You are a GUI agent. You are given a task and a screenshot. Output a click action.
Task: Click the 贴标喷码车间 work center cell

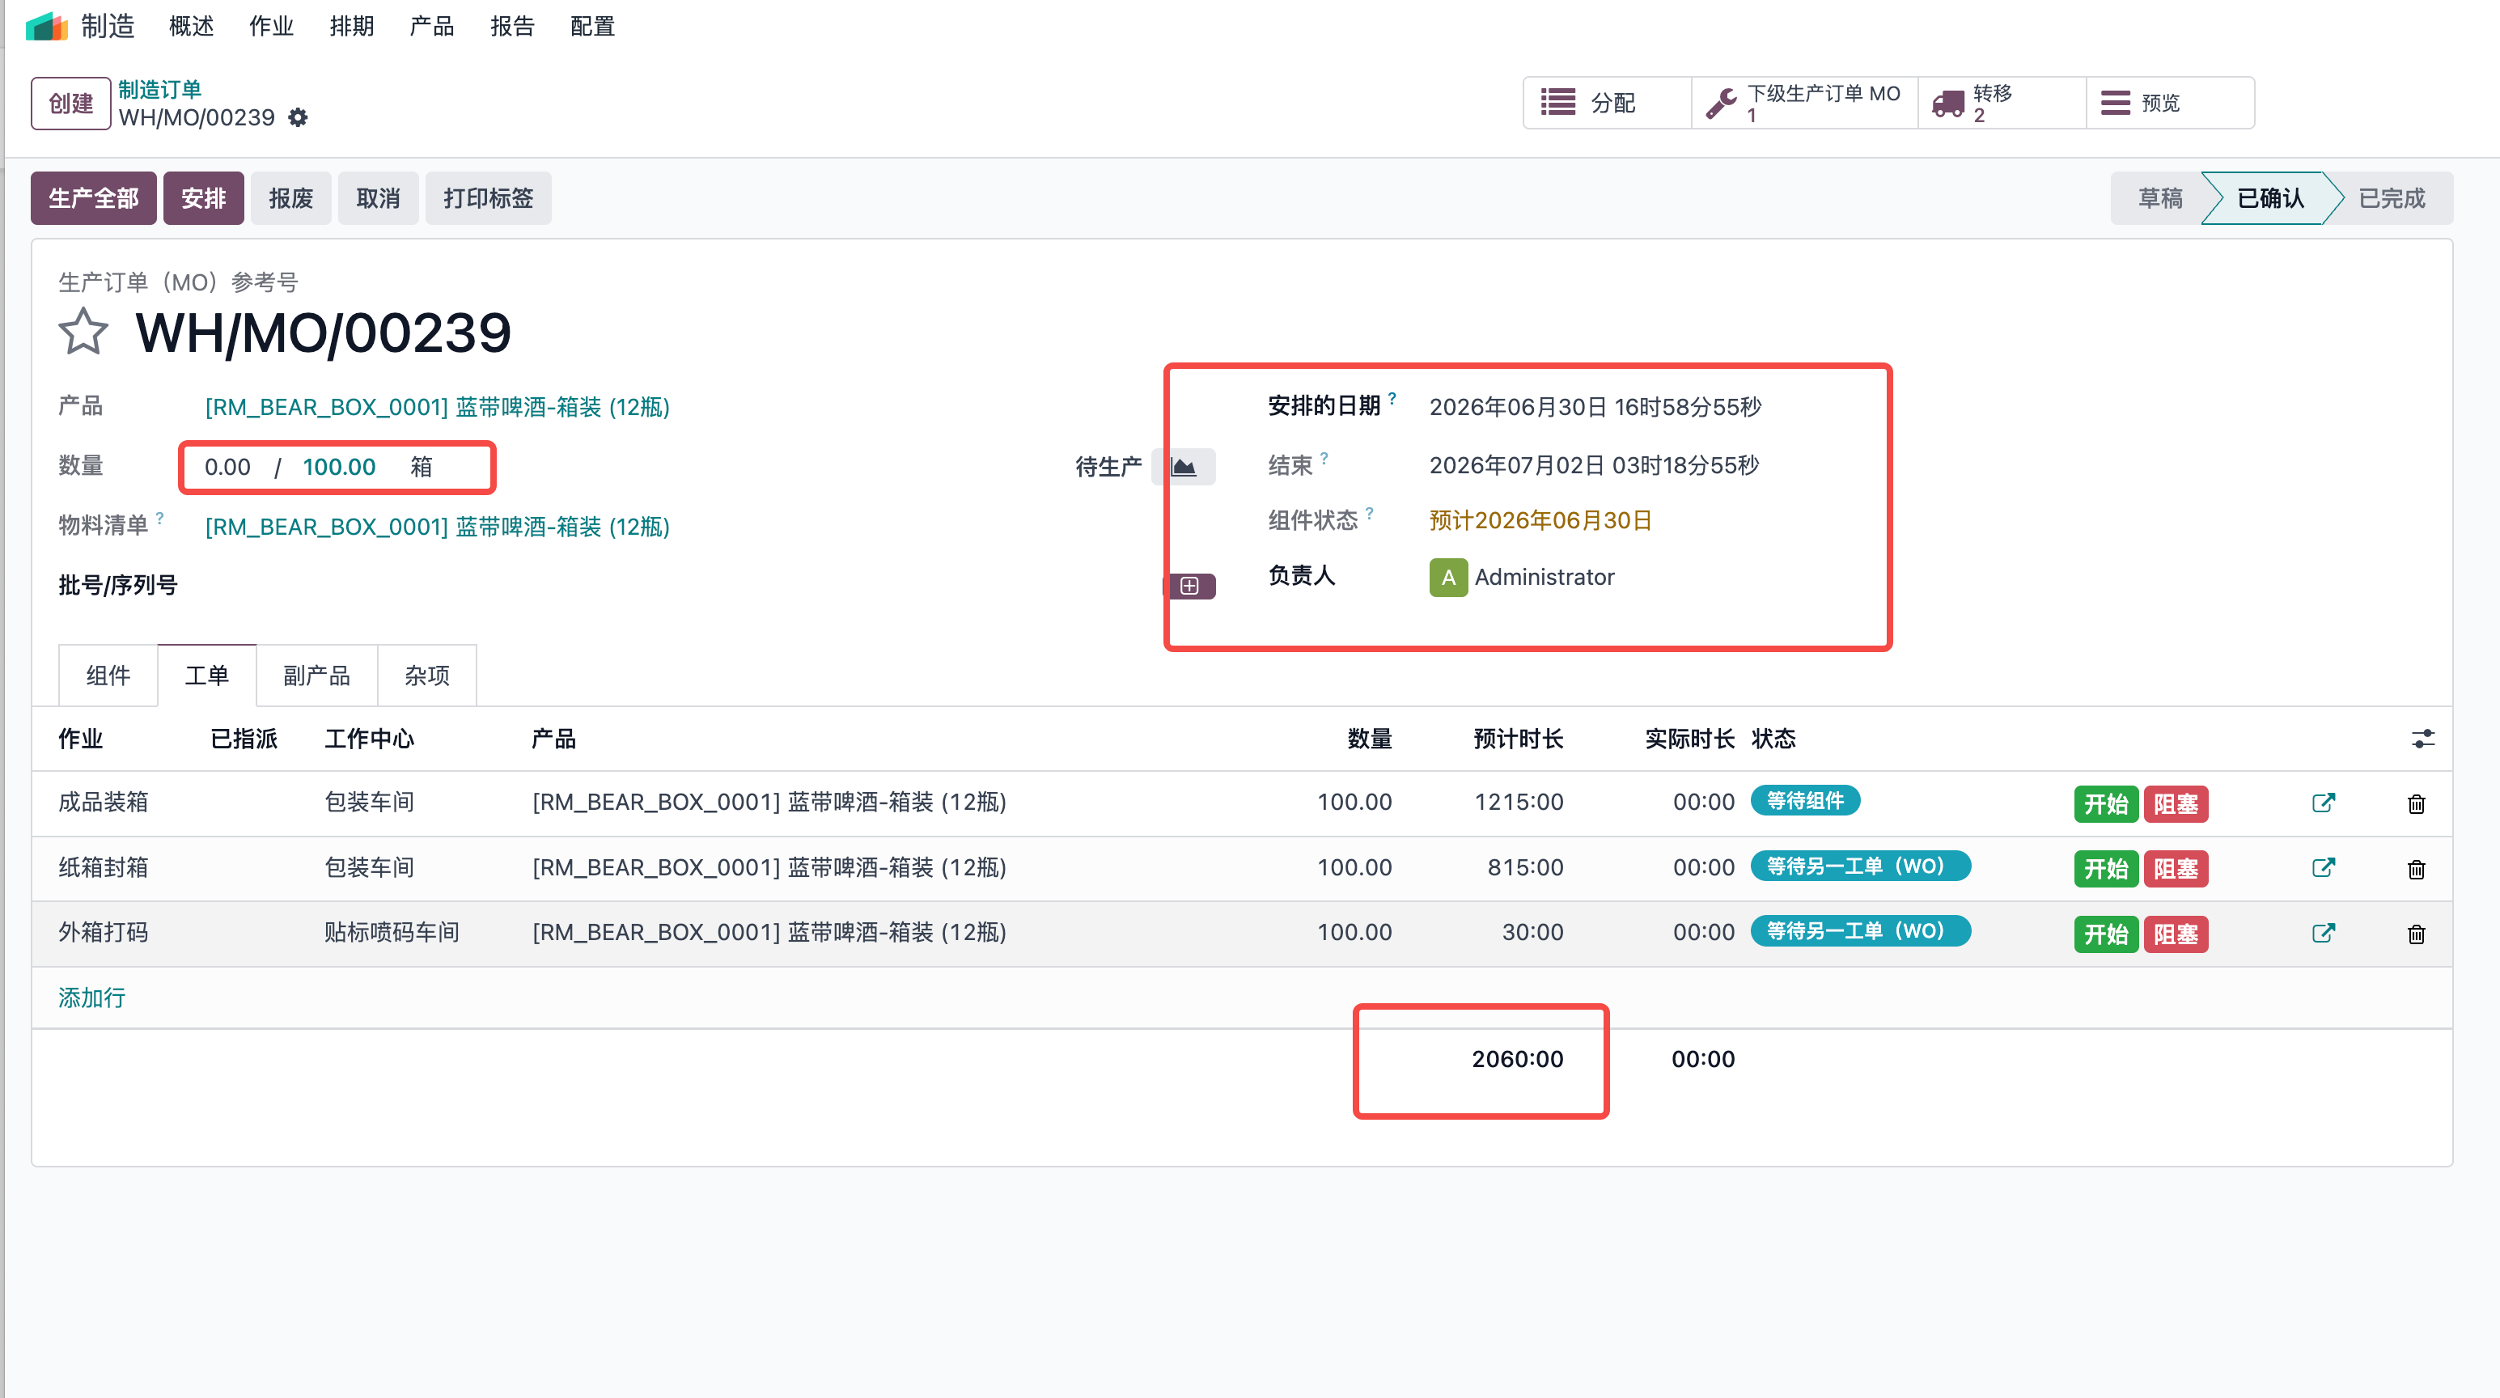click(392, 932)
